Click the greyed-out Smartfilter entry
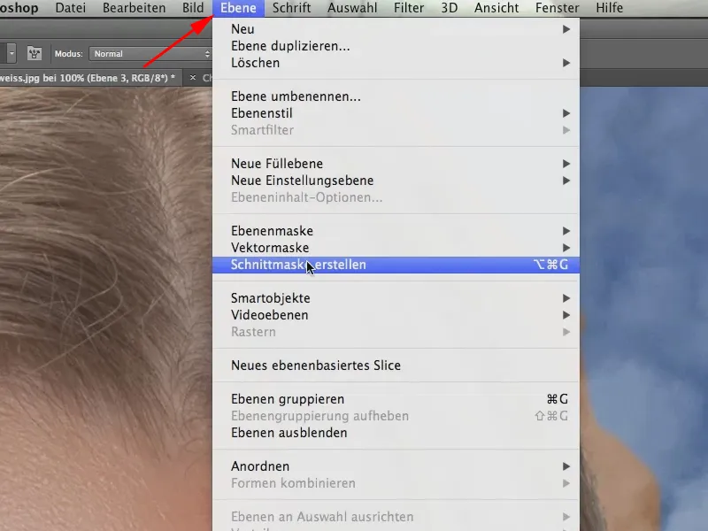The height and width of the screenshot is (531, 708). tap(396, 130)
